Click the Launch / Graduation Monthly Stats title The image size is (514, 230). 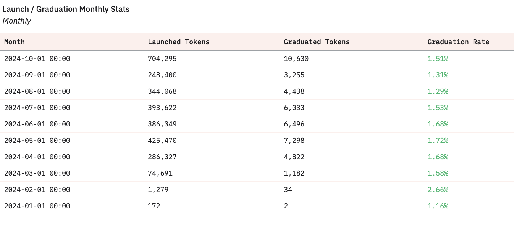(66, 9)
